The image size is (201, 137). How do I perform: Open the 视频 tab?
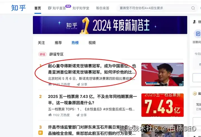[x=92, y=43]
